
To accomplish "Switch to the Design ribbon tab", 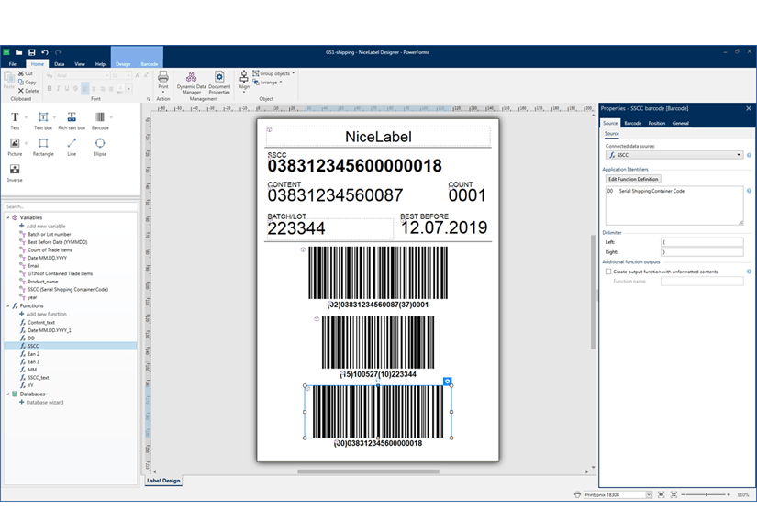I will [x=123, y=63].
